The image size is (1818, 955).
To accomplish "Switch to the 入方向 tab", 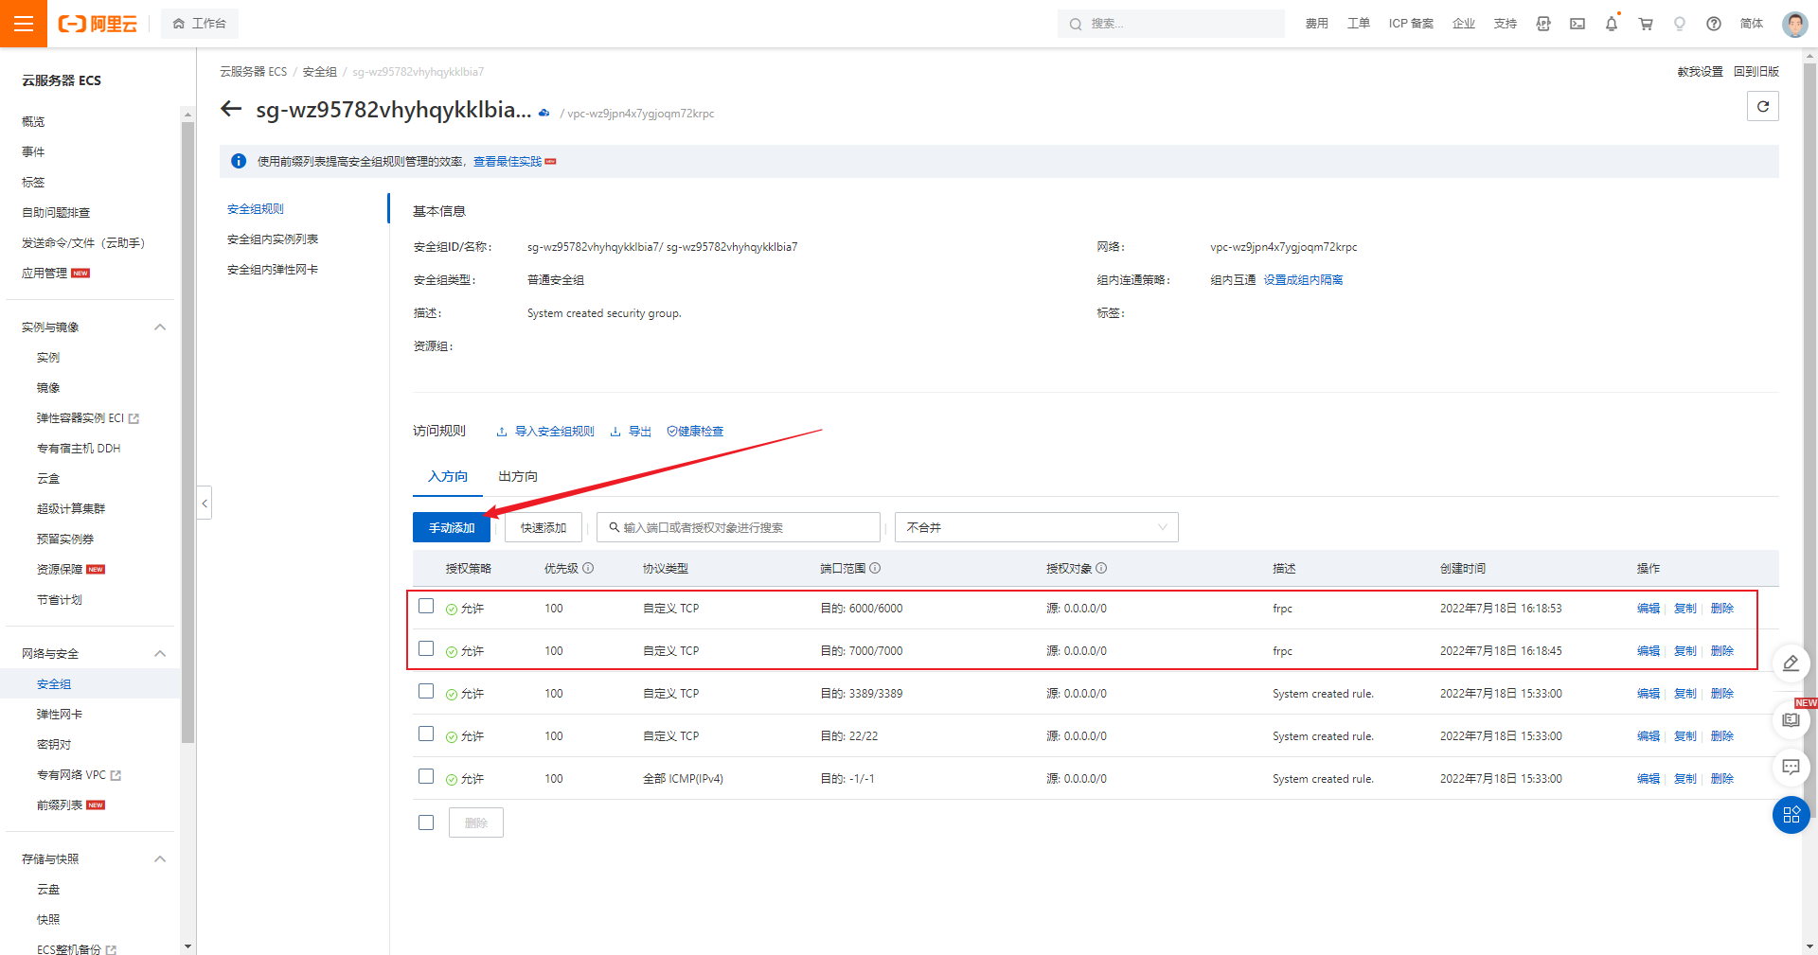I will [x=448, y=476].
